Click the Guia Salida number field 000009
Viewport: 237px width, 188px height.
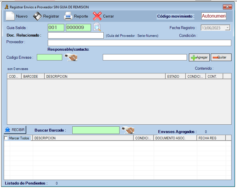click(78, 28)
